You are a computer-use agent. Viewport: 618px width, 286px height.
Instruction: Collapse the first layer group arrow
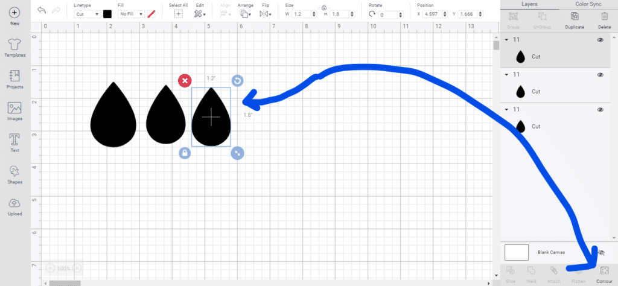pyautogui.click(x=507, y=40)
